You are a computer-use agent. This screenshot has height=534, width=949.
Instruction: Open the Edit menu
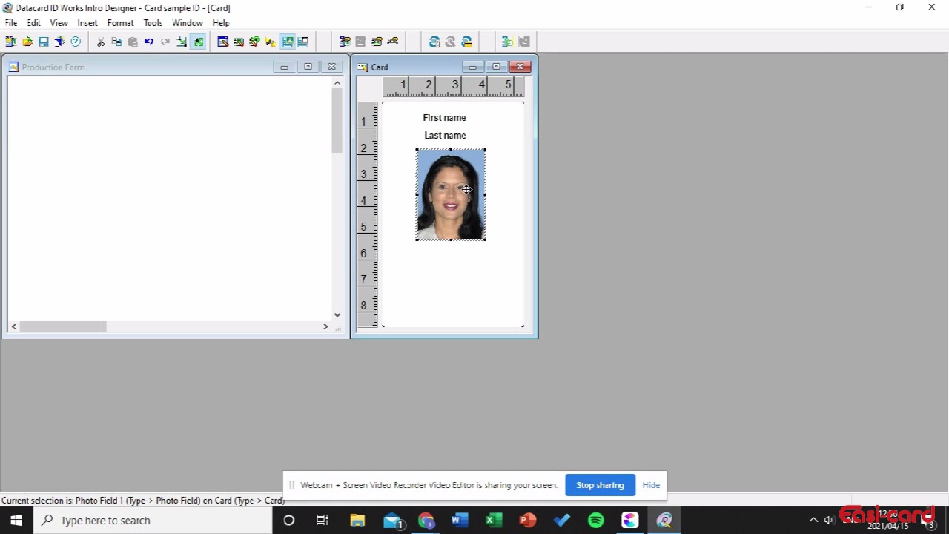34,23
